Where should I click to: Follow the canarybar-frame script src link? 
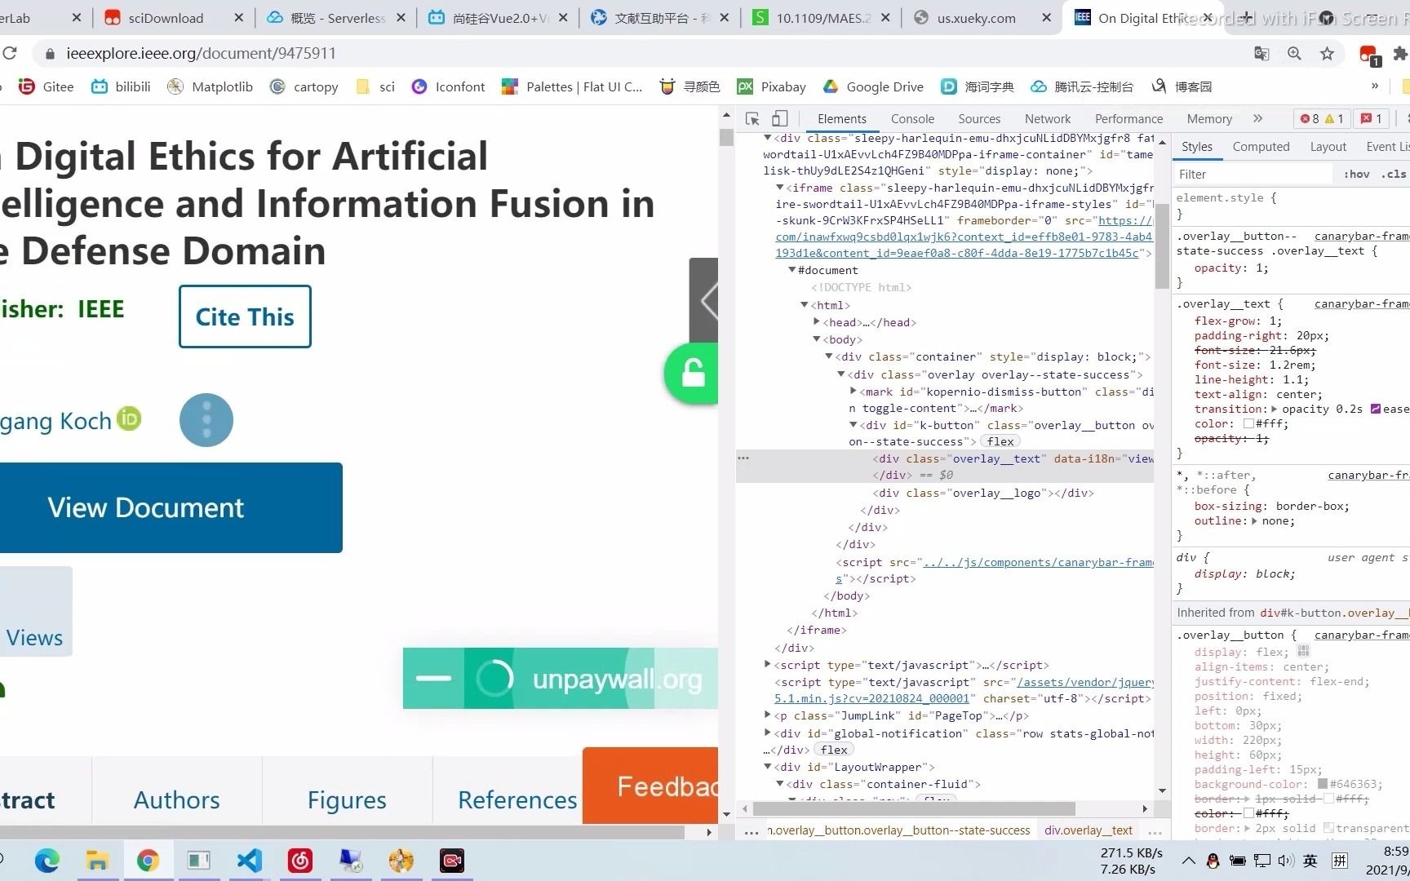[x=1038, y=562]
